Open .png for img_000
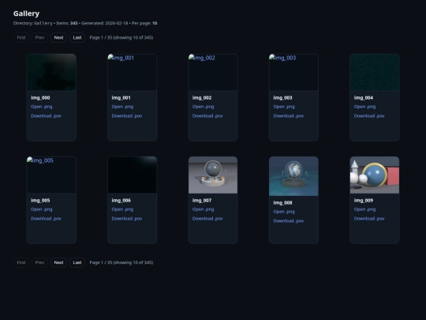The height and width of the screenshot is (320, 426). 42,107
